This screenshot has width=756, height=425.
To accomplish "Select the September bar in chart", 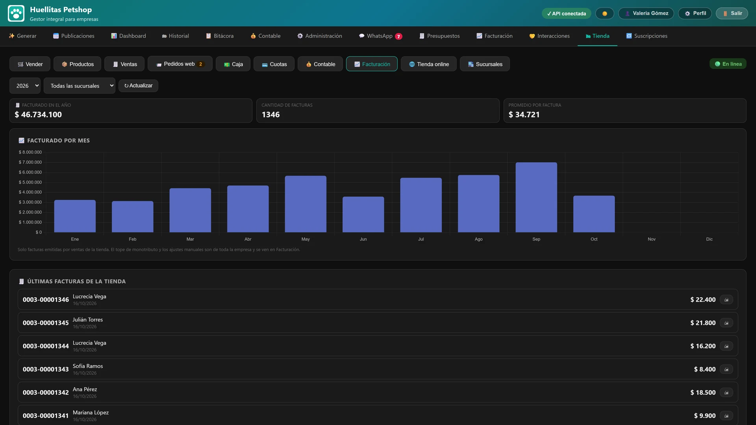I will 536,197.
